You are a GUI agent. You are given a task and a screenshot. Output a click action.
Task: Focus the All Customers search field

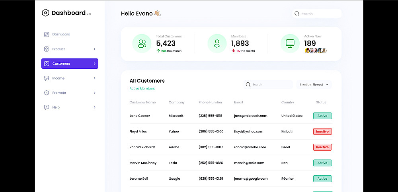[x=268, y=84]
